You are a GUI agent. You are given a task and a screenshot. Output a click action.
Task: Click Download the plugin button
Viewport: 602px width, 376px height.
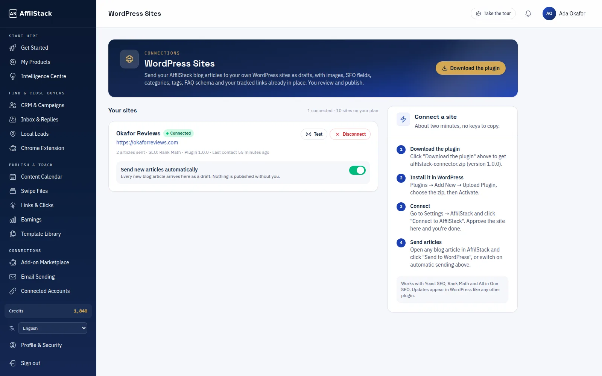471,68
